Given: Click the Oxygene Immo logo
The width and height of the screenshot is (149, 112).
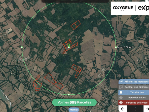Looking at the screenshot, I should [123, 8].
